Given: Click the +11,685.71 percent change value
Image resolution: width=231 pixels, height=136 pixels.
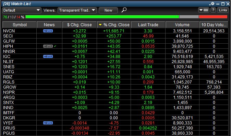Looking at the screenshot, I should [x=113, y=31].
